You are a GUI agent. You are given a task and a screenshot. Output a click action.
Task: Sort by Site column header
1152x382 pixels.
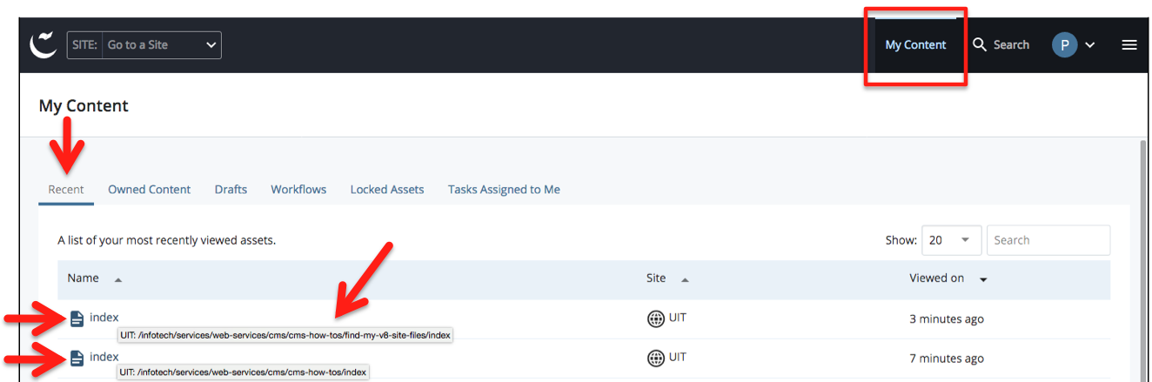pyautogui.click(x=656, y=278)
